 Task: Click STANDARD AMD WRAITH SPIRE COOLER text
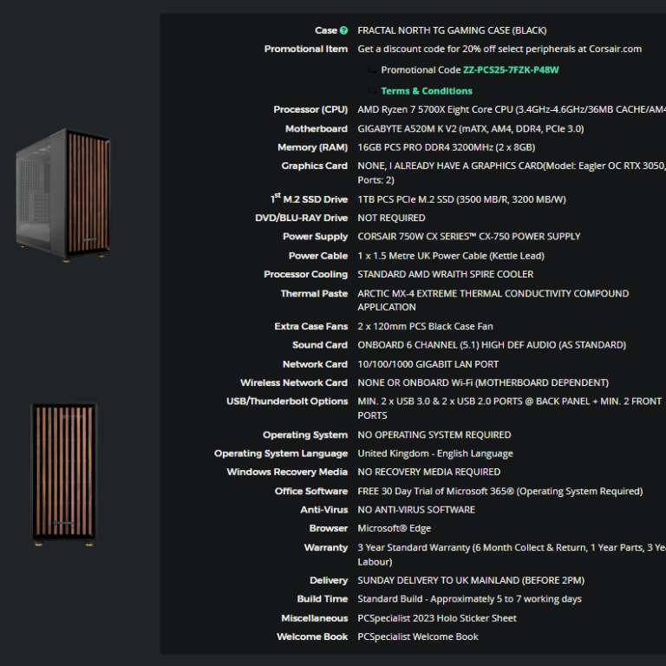coord(446,274)
